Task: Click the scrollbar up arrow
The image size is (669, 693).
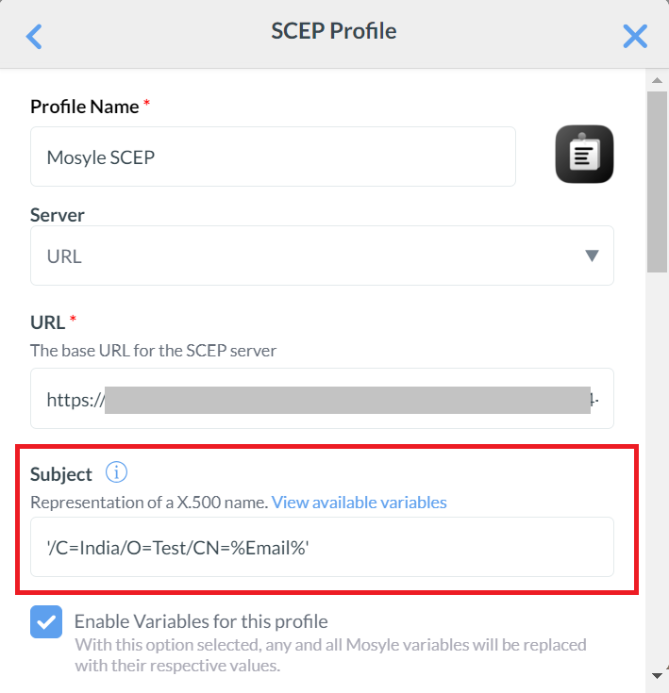Action: 657,78
